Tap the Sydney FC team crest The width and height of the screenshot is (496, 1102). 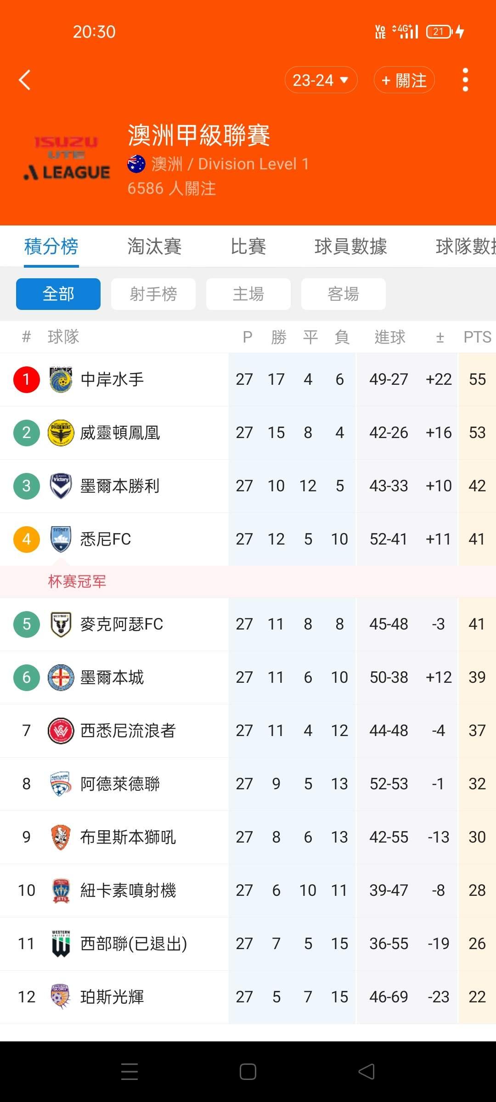(61, 539)
